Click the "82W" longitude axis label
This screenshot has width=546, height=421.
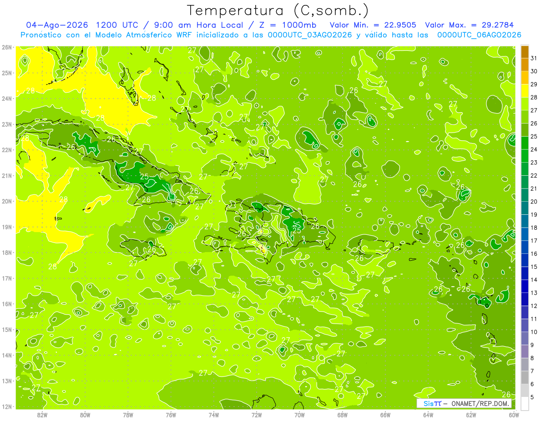[x=42, y=415]
